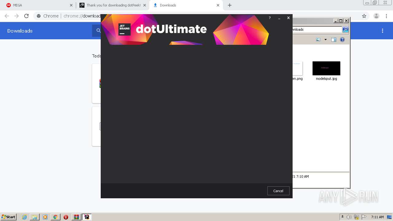This screenshot has width=393, height=221.
Task: Switch to JetBrains installer on the taskbar
Action: (87, 217)
